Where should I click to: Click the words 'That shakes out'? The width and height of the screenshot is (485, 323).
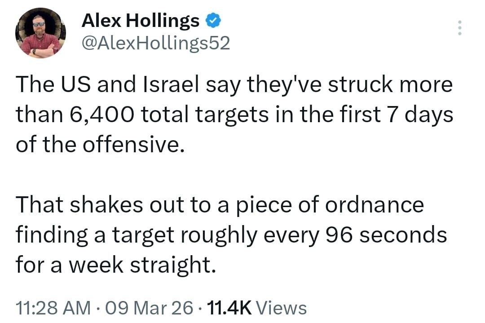tap(90, 205)
